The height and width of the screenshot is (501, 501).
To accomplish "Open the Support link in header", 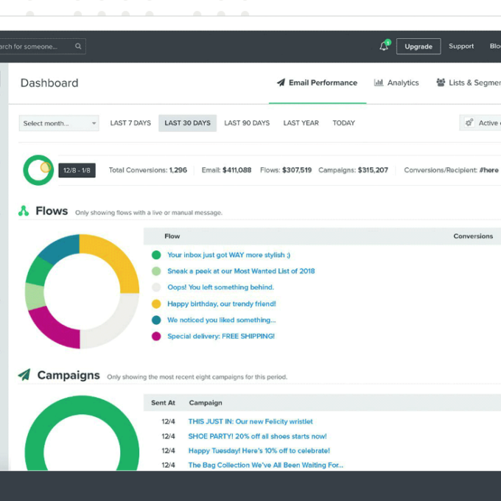I will coord(461,46).
